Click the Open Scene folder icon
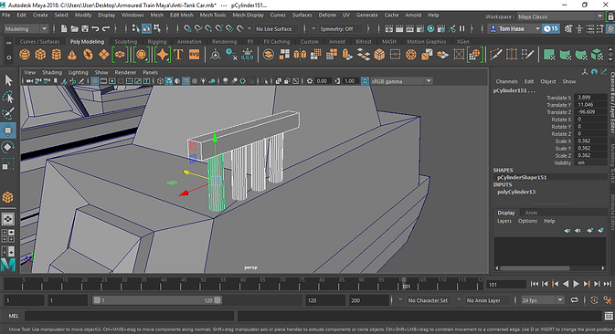 (74, 28)
